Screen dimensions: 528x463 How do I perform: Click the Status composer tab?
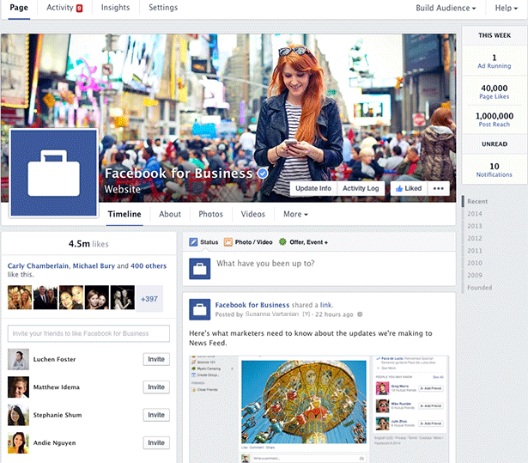pos(203,242)
